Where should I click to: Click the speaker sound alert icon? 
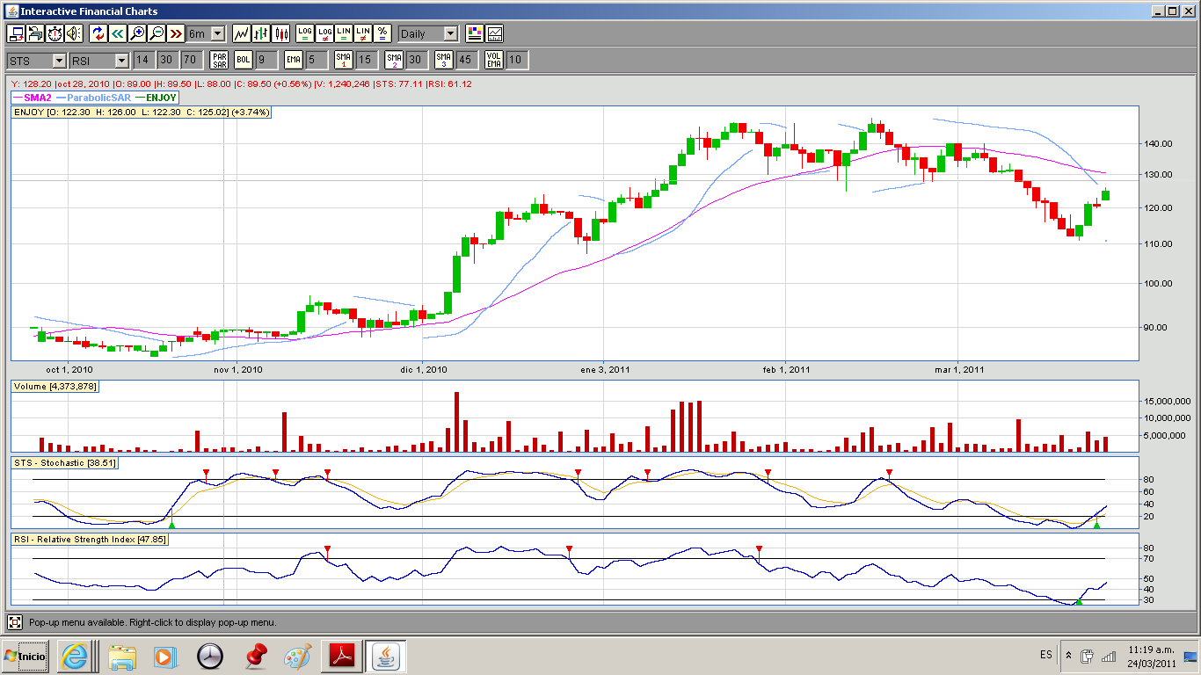tap(74, 33)
